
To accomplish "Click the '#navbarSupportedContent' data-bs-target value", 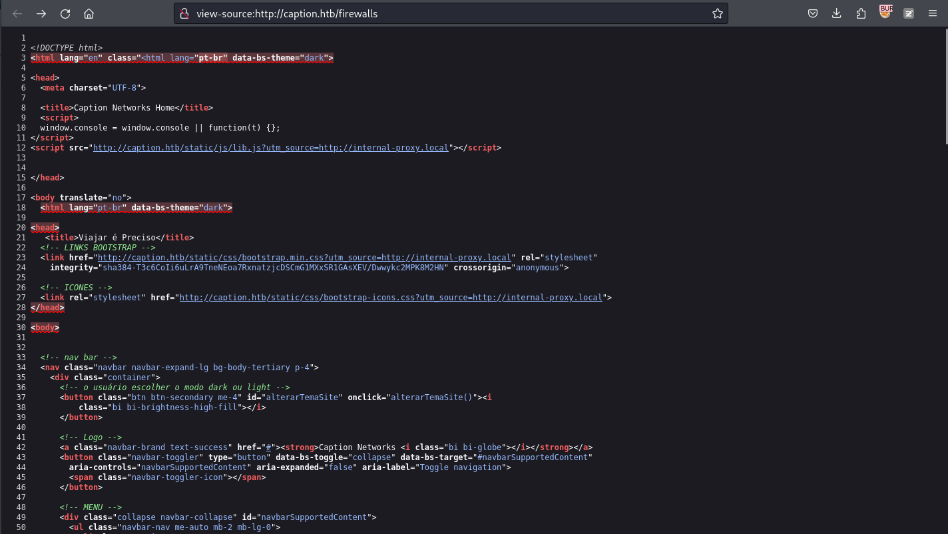I will 531,457.
